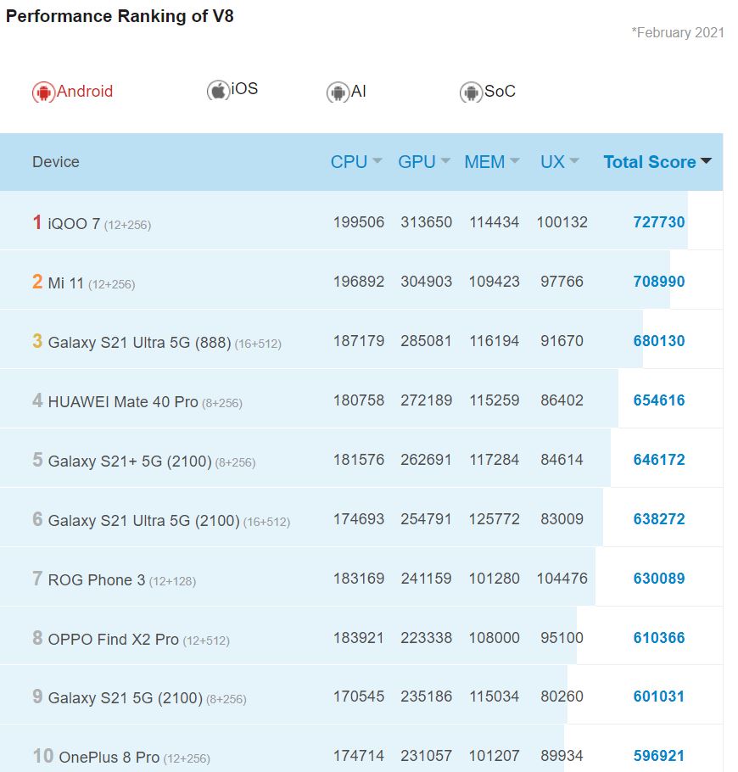Sort by MEM column arrow
The height and width of the screenshot is (772, 738).
pos(513,161)
